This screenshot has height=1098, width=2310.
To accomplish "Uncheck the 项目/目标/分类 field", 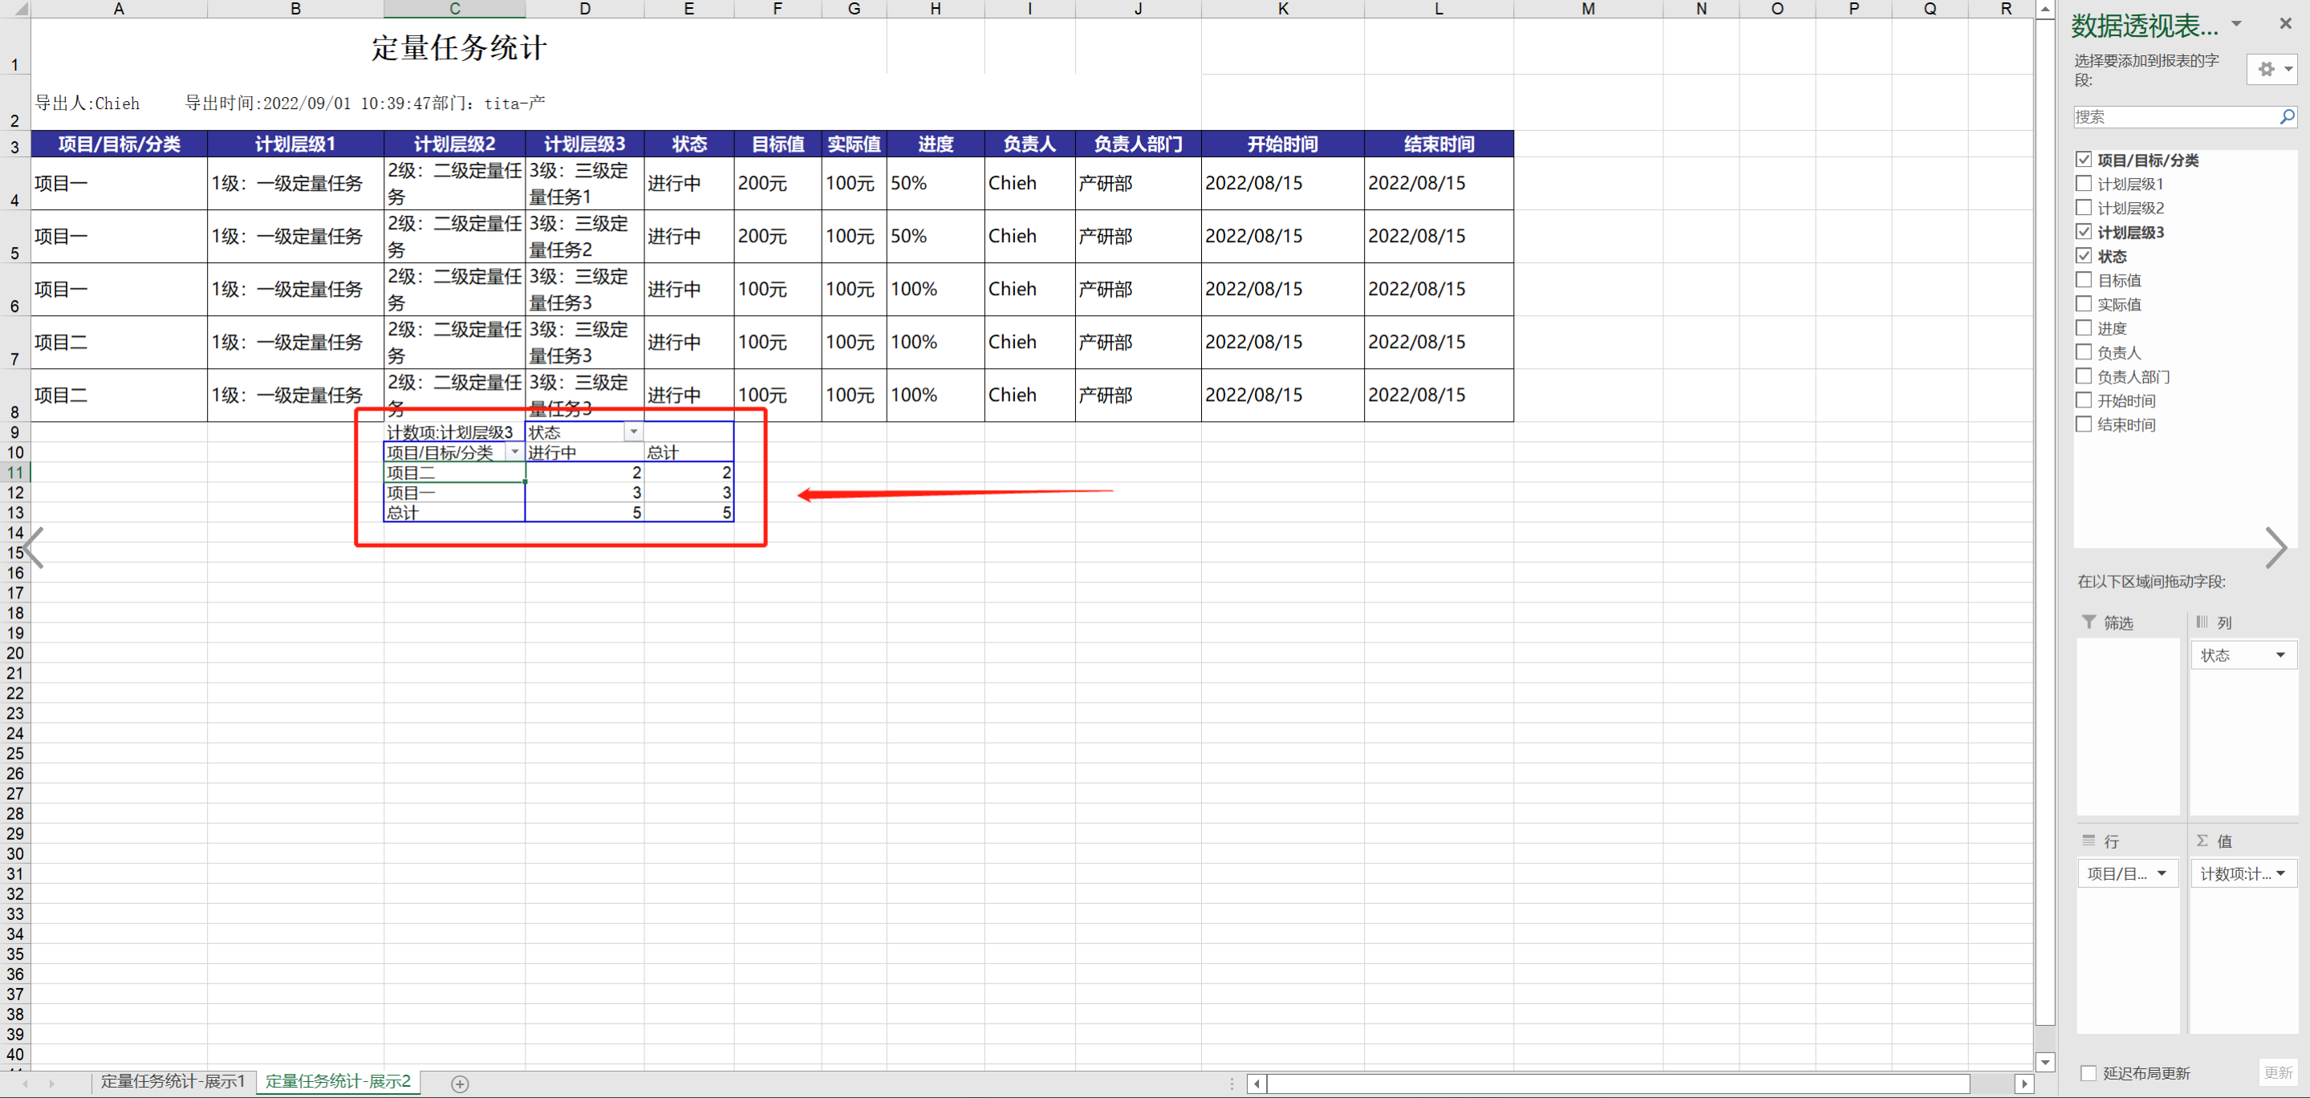I will coord(2084,160).
